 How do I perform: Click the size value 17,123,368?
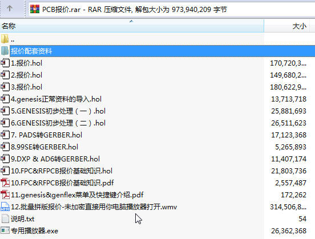pos(289,135)
